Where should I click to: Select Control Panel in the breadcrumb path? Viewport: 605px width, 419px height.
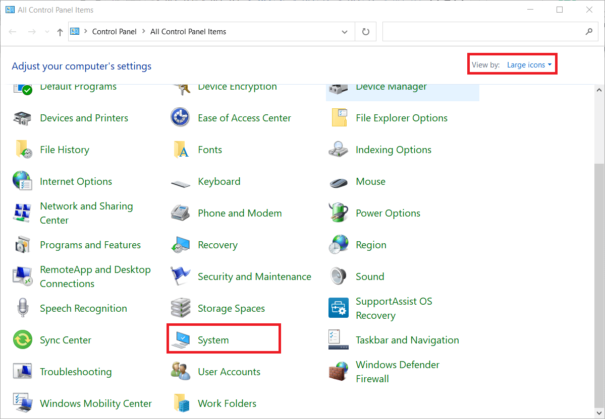point(114,32)
